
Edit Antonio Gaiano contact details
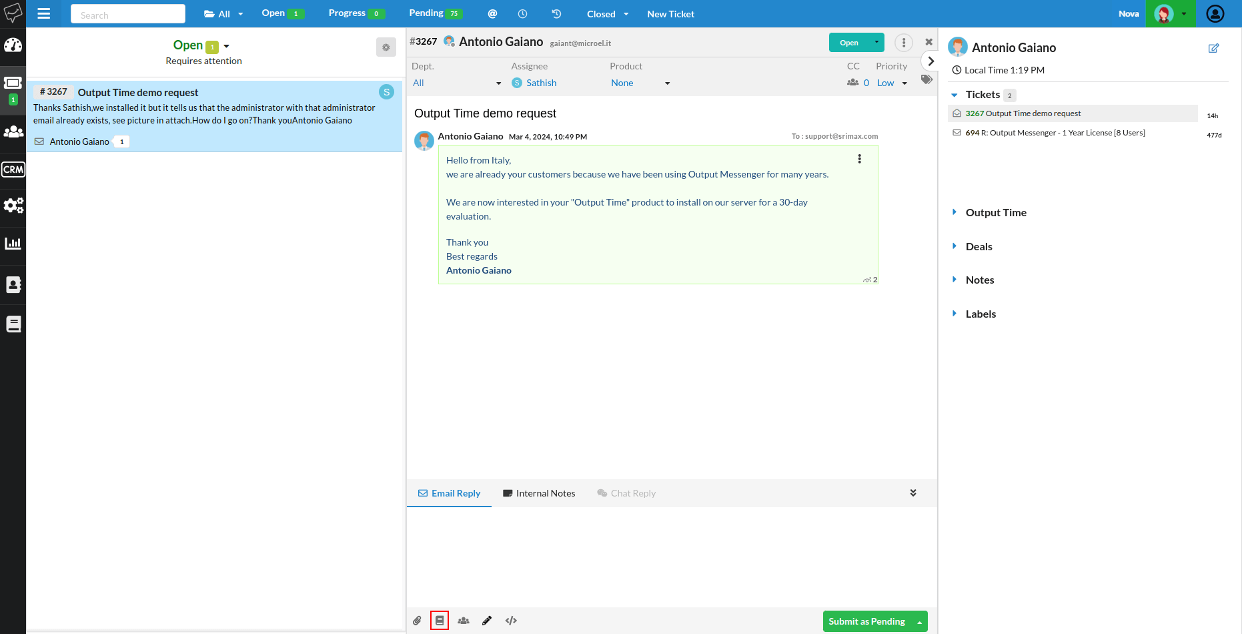click(1213, 48)
